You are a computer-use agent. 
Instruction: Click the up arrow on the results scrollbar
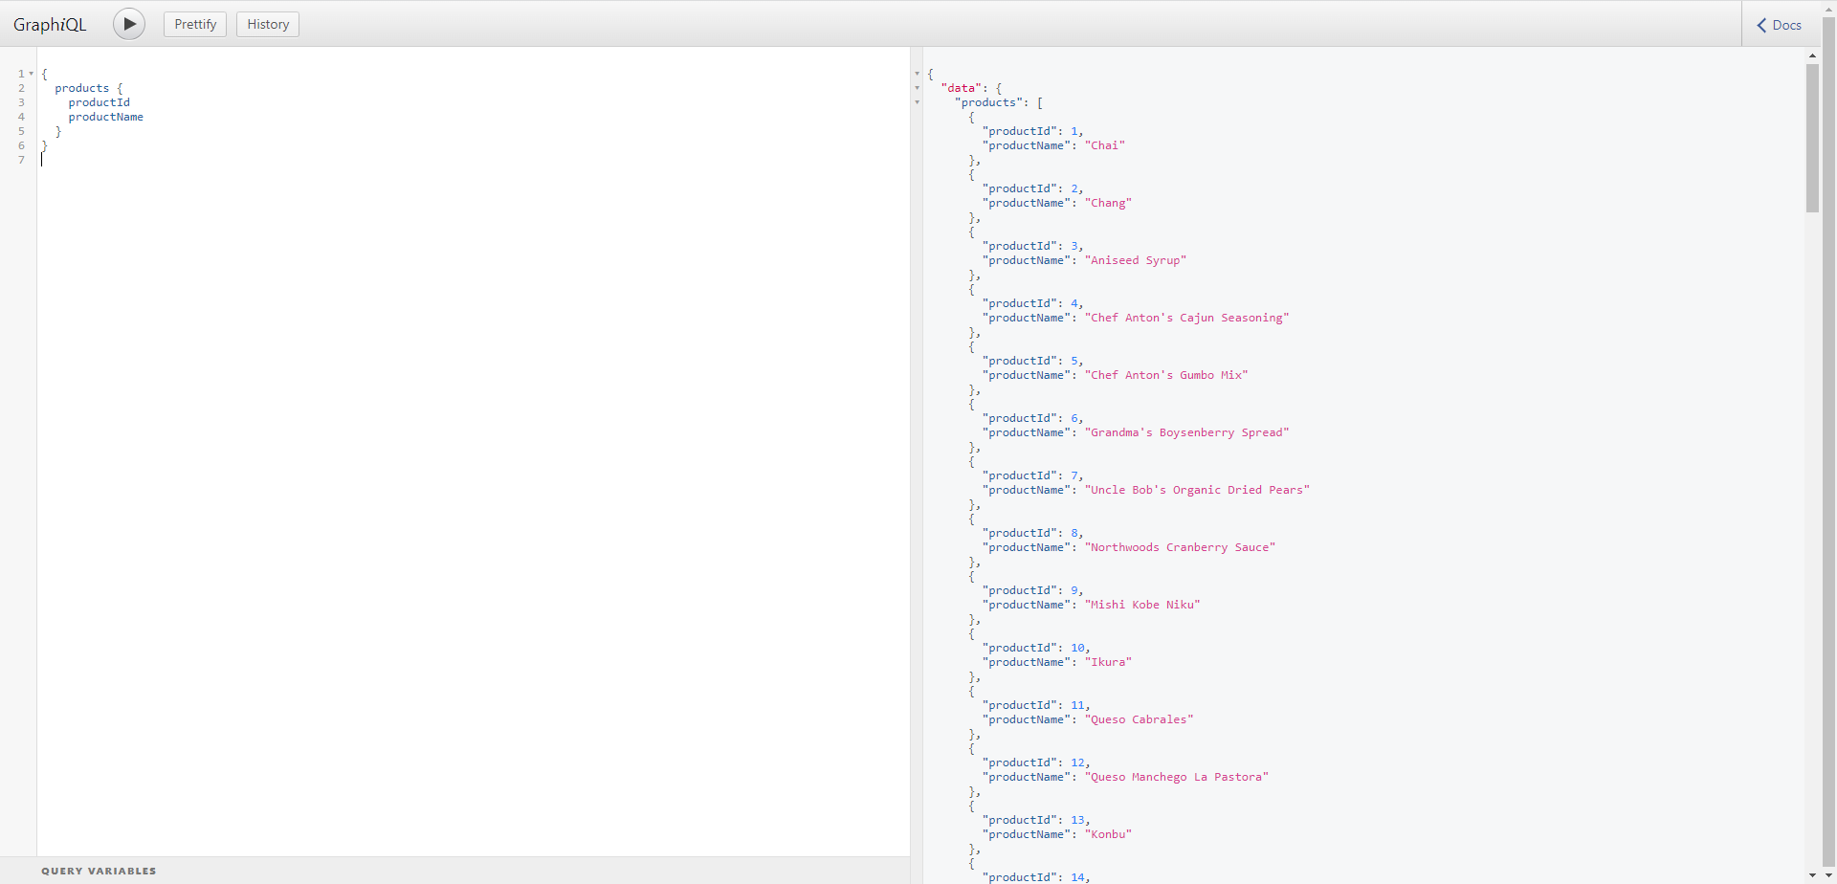click(1813, 55)
